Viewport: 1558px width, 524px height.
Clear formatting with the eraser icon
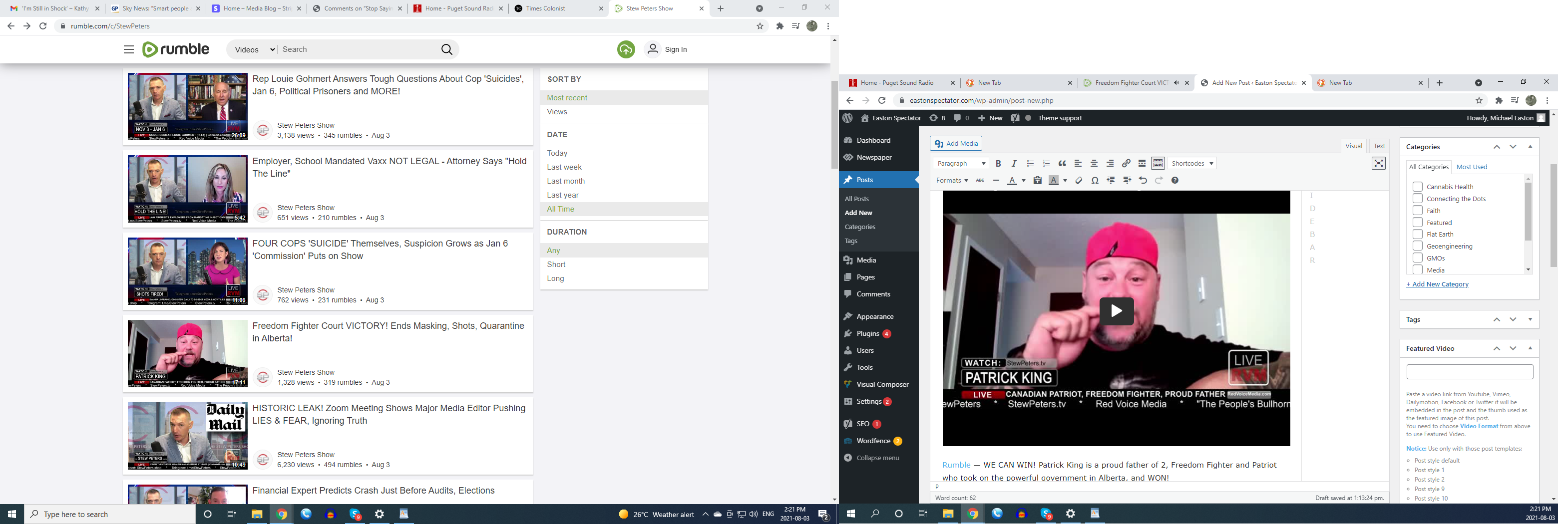pos(1079,181)
